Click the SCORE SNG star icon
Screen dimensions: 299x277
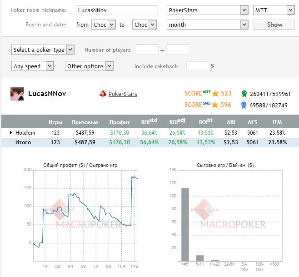point(215,105)
